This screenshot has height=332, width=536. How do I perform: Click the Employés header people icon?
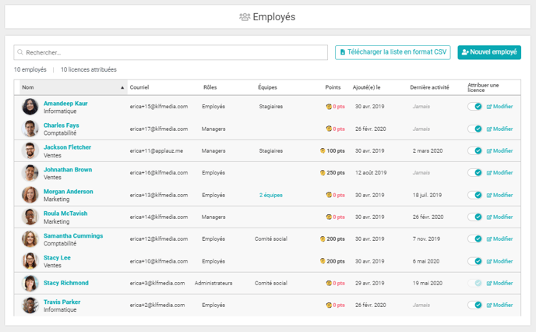coord(245,17)
